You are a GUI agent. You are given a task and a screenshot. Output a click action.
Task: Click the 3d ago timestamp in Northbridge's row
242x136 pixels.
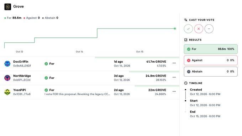point(119,76)
